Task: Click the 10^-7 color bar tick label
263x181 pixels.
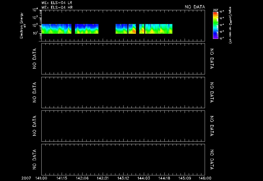Action: [222, 38]
